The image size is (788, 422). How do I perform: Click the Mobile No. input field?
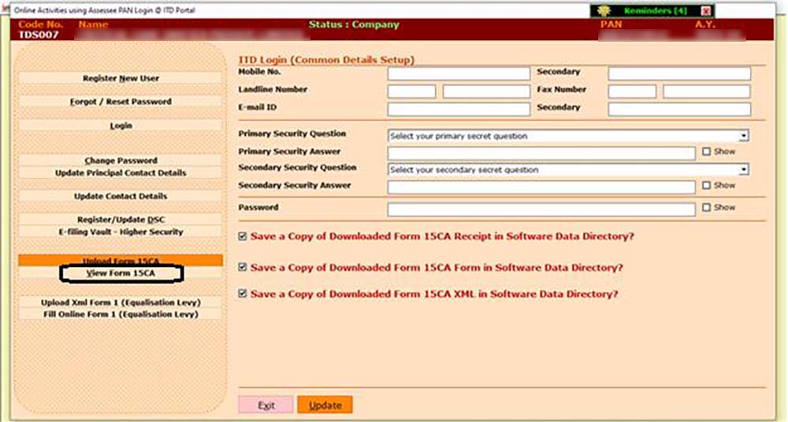(458, 73)
